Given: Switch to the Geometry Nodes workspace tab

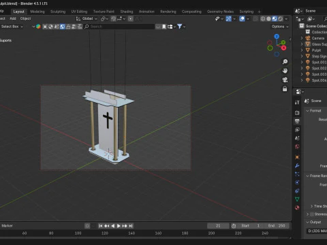Looking at the screenshot, I should click(220, 12).
